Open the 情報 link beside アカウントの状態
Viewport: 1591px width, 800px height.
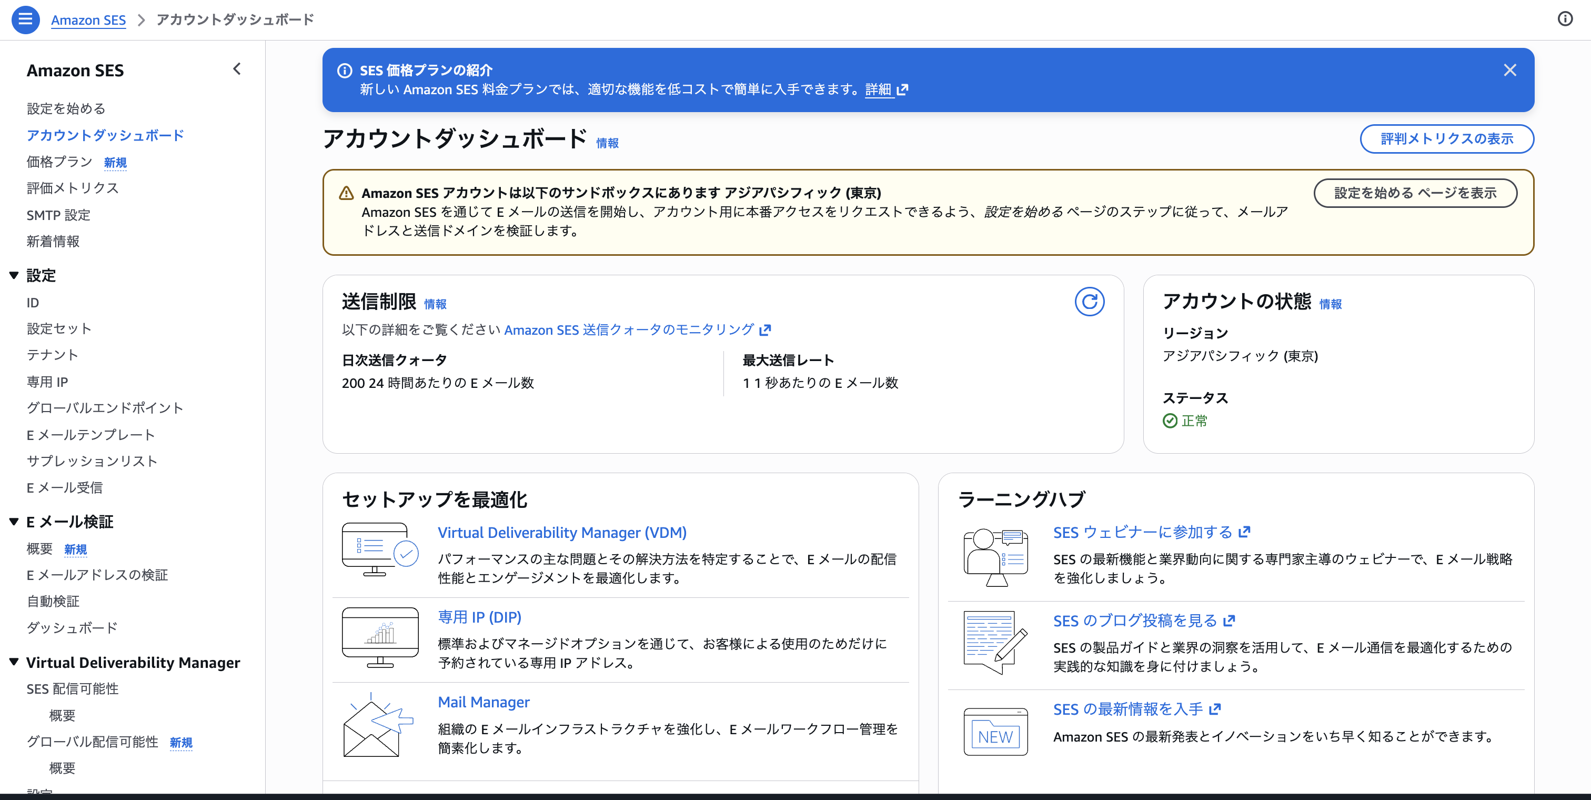pos(1331,304)
